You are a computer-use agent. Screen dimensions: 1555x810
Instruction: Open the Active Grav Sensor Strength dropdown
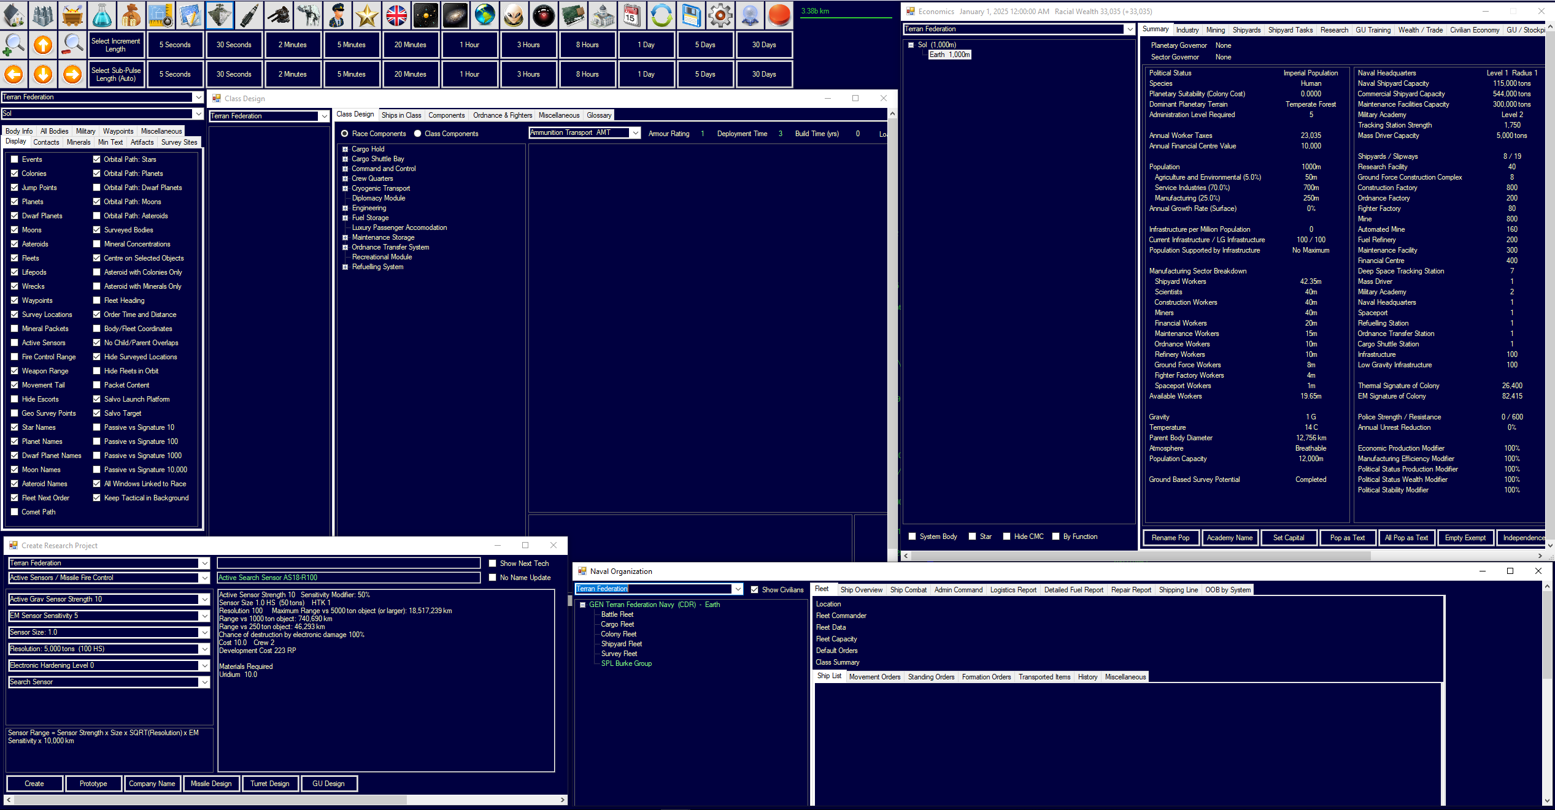[204, 599]
